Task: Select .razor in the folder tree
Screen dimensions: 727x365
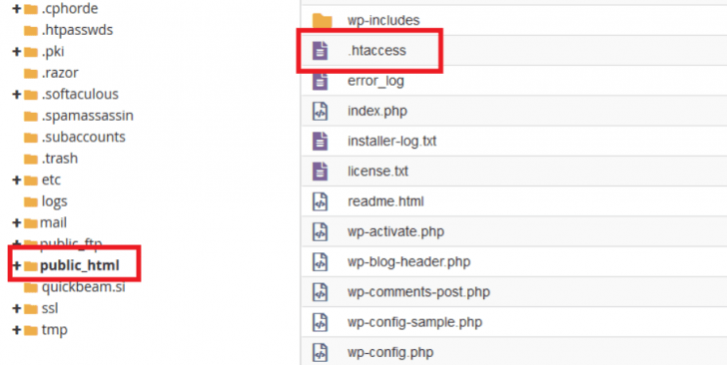Action: click(x=60, y=73)
